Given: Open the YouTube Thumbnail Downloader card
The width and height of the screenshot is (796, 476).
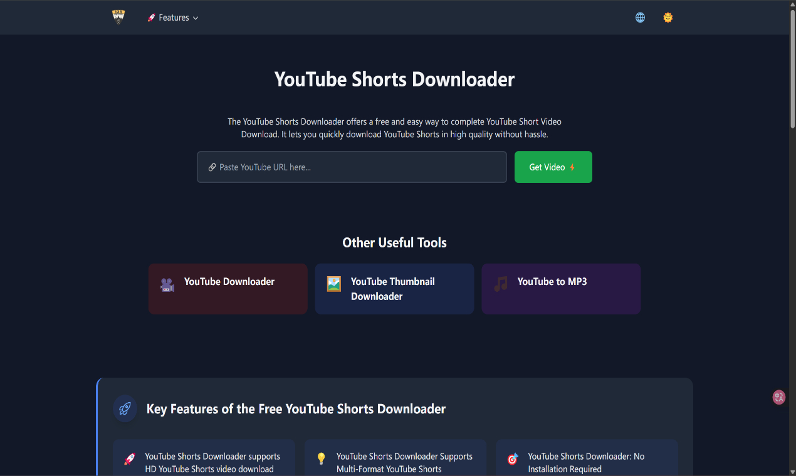Looking at the screenshot, I should (394, 289).
